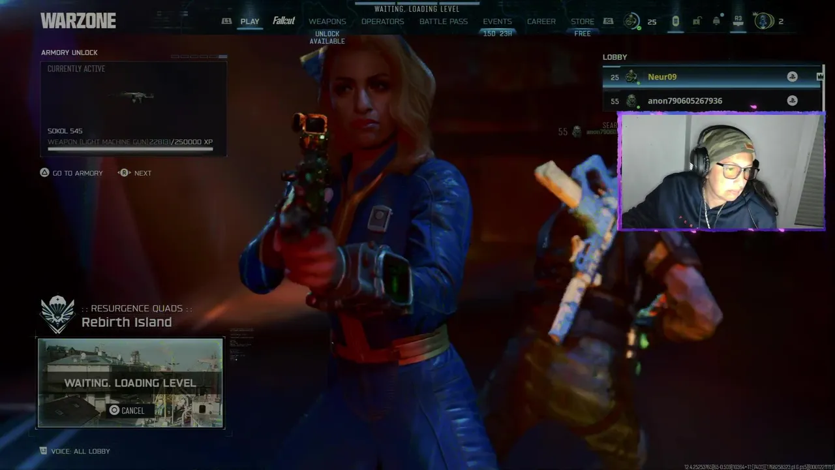This screenshot has height=470, width=835.
Task: Open the EVENTS tab
Action: (x=497, y=22)
